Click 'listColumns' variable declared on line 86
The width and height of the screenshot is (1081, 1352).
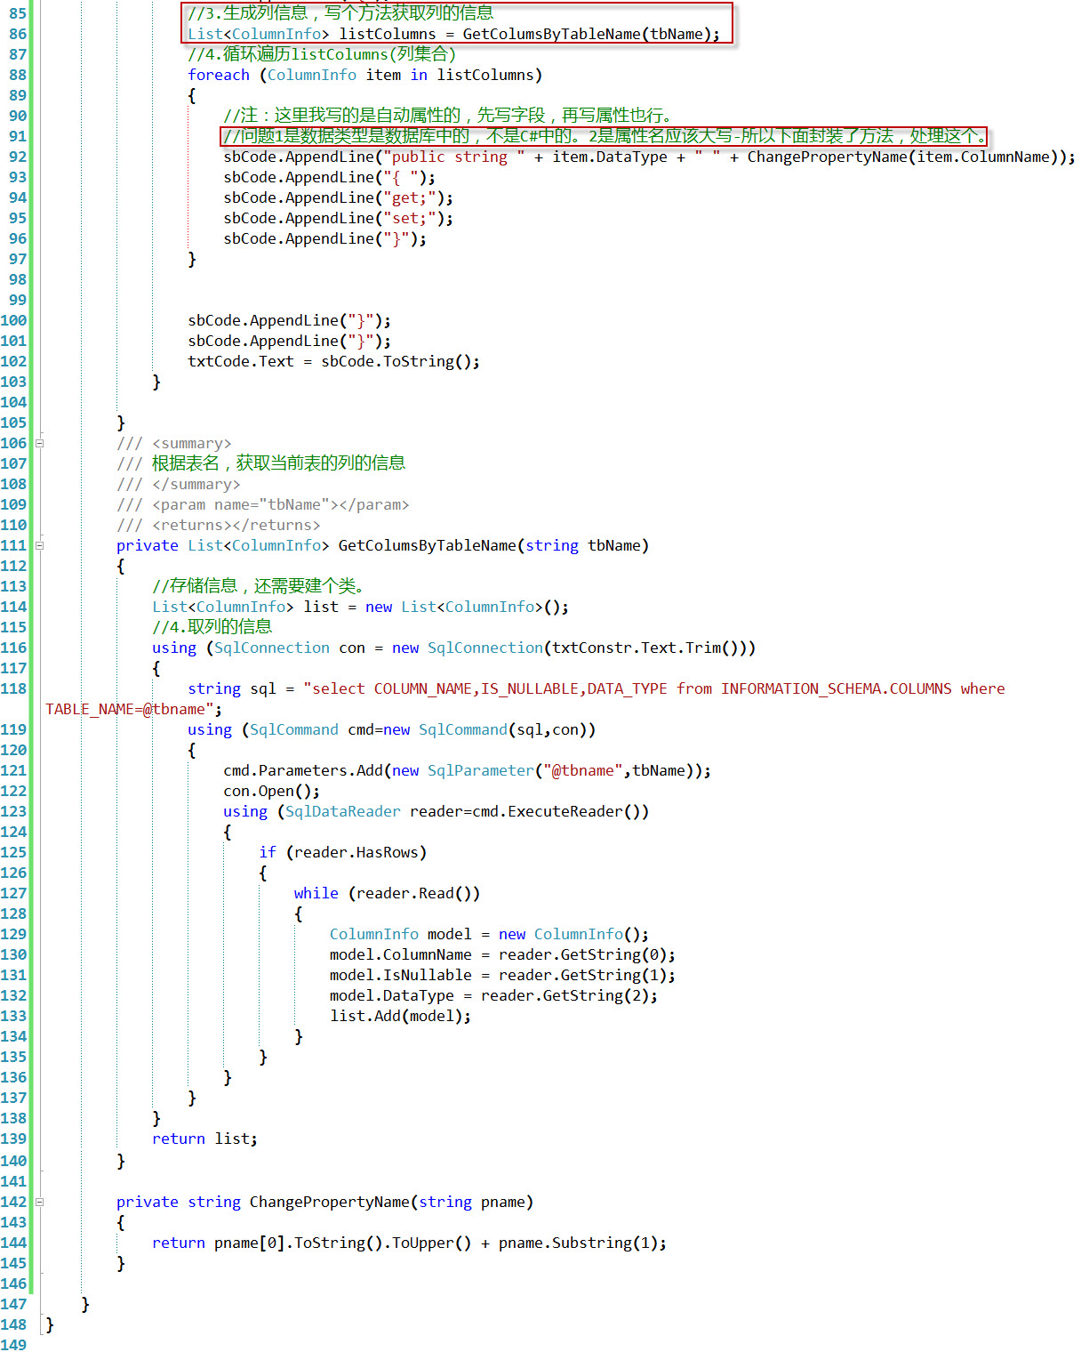(388, 34)
